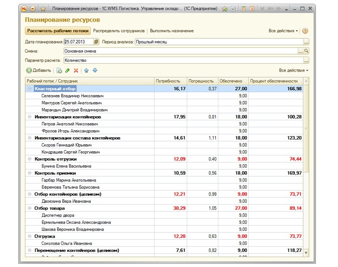Screen dimensions: 338x267
Task: Select employee Соколова Ольга Ивановна
Action: [67, 243]
